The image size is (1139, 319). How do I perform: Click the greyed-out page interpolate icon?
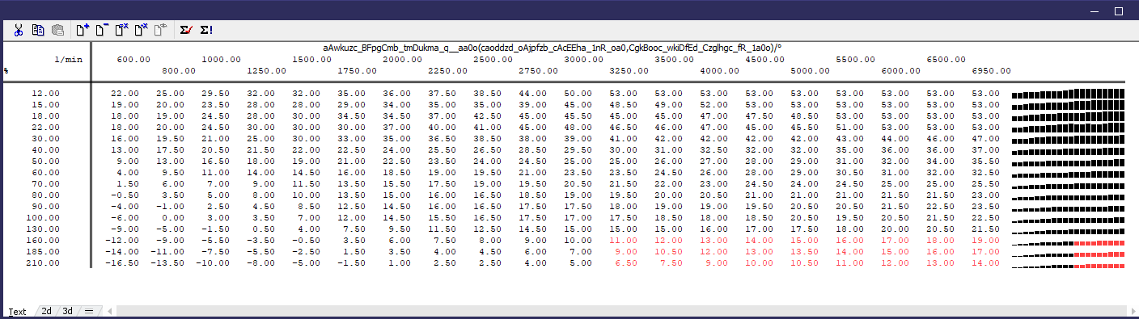(161, 30)
